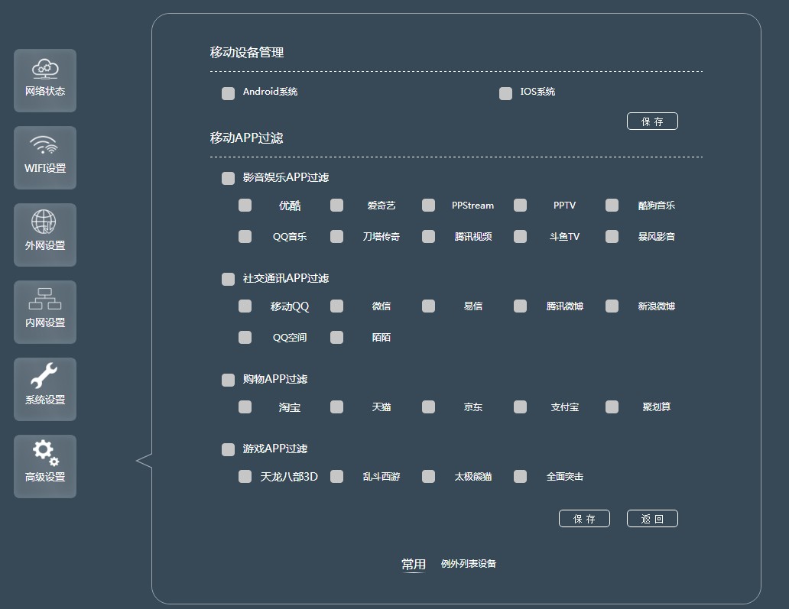Open WIFI设置 from the sidebar
This screenshot has height=609, width=789.
(44, 157)
